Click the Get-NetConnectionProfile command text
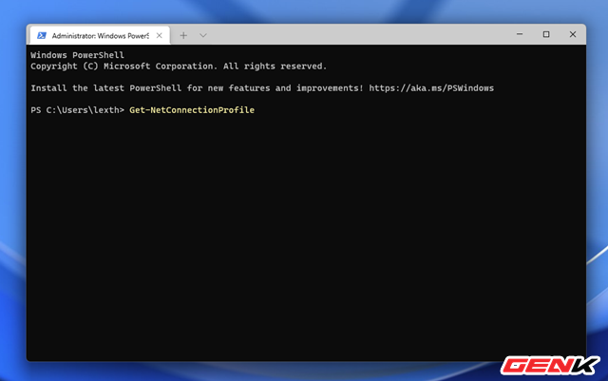The height and width of the screenshot is (381, 608). [x=192, y=110]
